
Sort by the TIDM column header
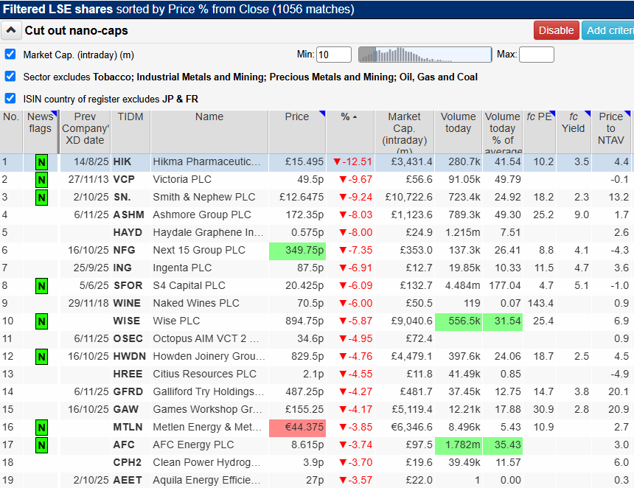tap(130, 132)
